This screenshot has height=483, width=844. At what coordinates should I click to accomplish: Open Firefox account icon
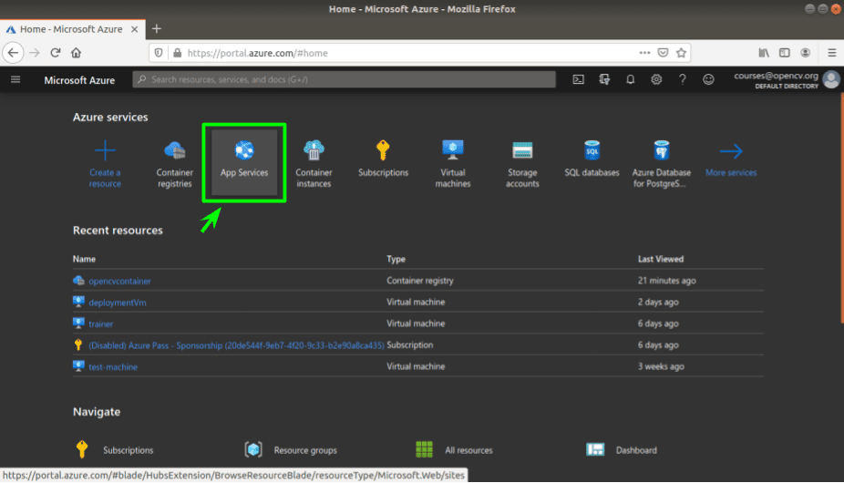click(x=805, y=53)
